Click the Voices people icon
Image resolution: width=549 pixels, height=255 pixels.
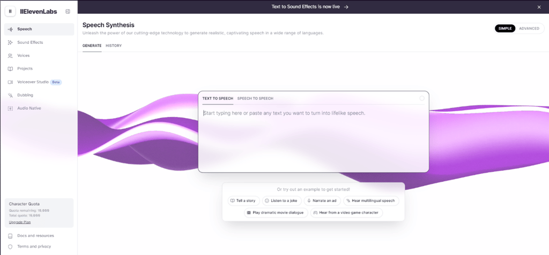[10, 56]
